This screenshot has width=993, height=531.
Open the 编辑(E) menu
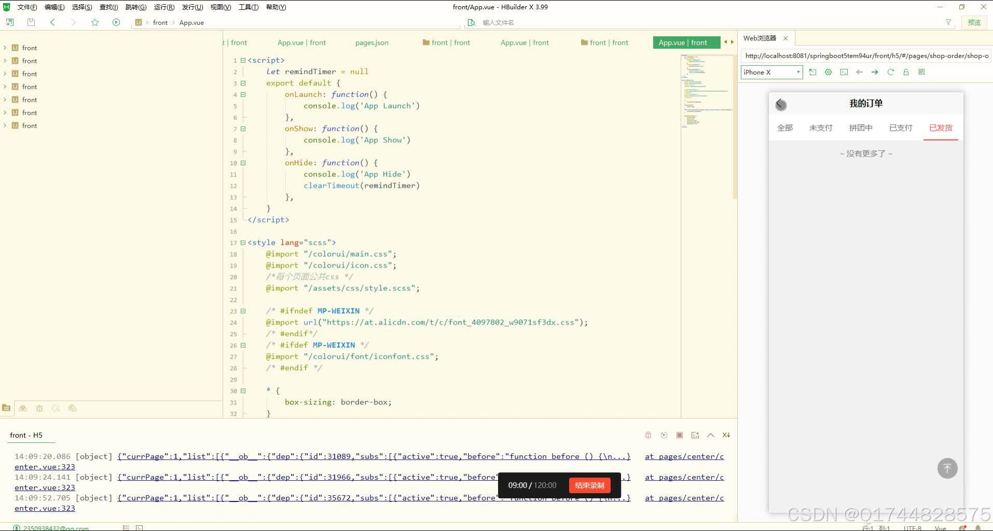[54, 7]
